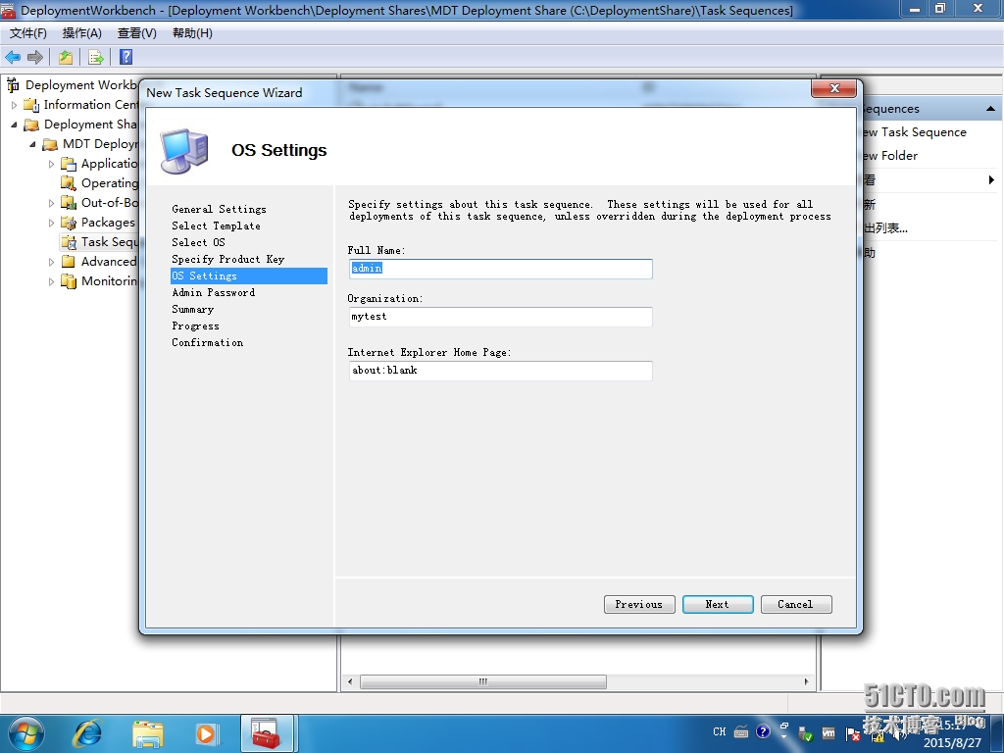Click the taskbar date 2015/8/27
Image resolution: width=1004 pixels, height=753 pixels.
click(x=952, y=743)
